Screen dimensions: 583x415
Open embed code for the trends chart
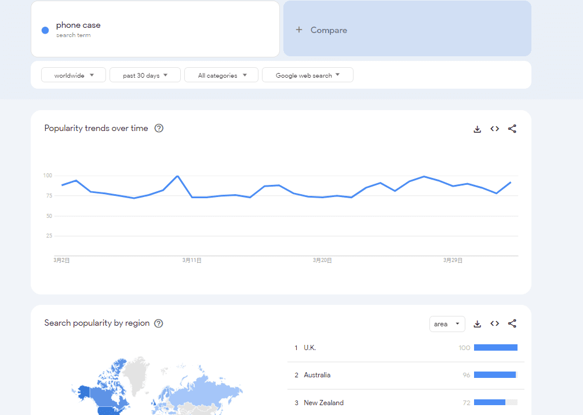coord(494,129)
